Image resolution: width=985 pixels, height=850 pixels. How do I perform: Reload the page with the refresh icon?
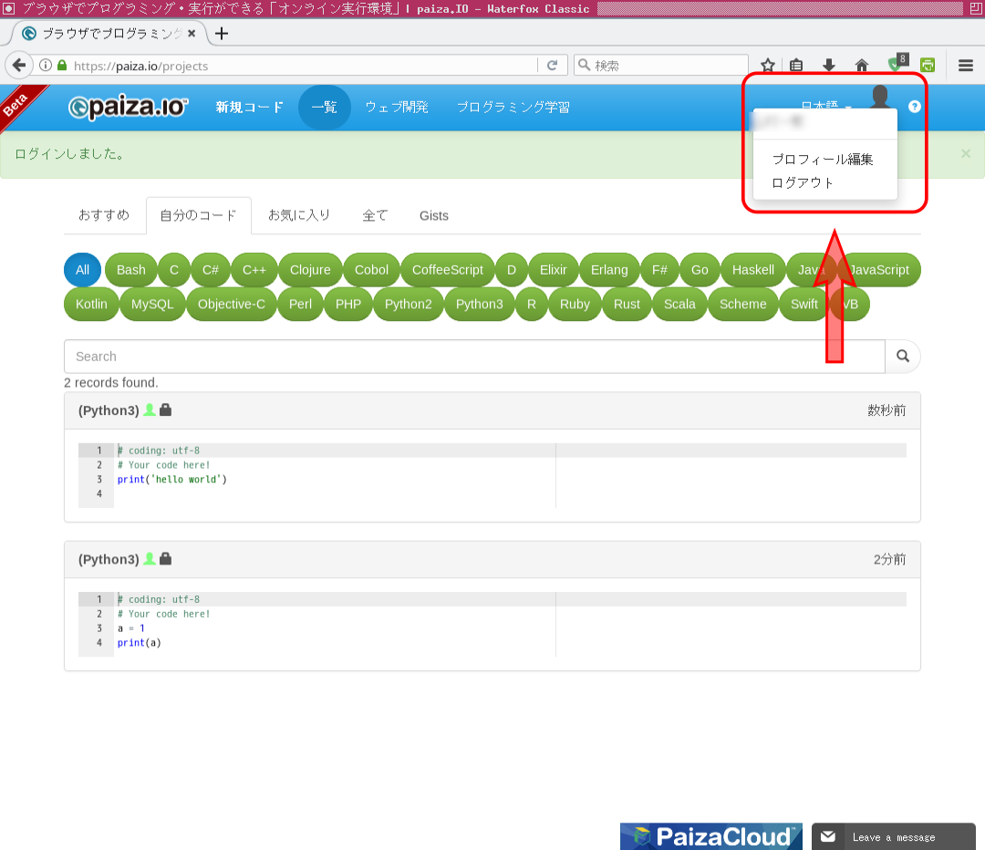551,66
